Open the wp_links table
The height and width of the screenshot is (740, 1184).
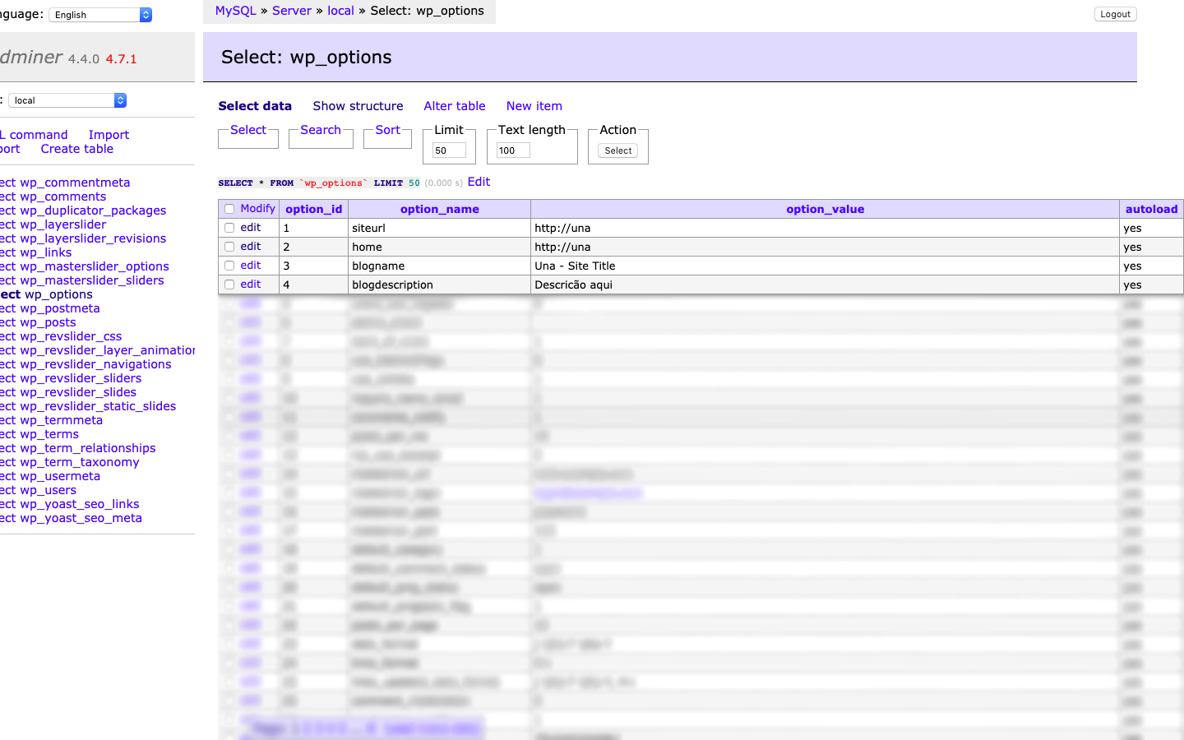[x=46, y=252]
